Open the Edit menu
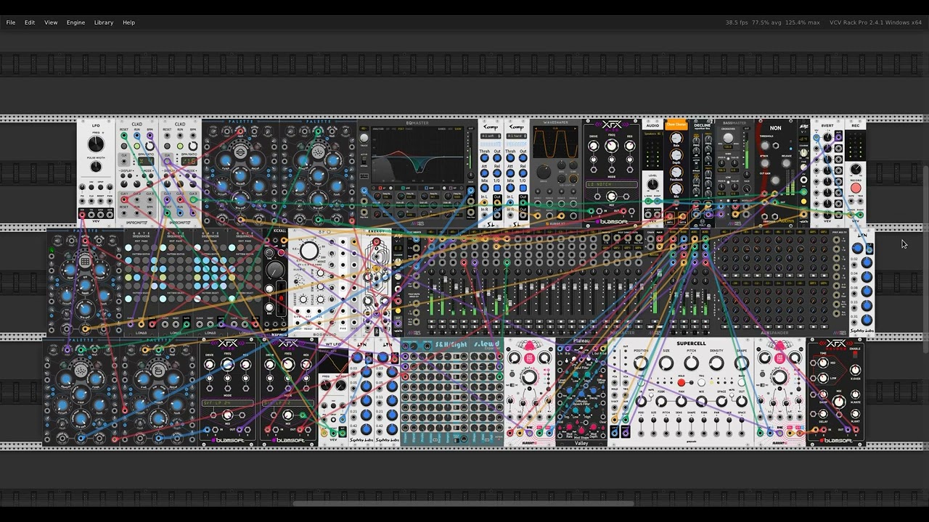 coord(30,22)
